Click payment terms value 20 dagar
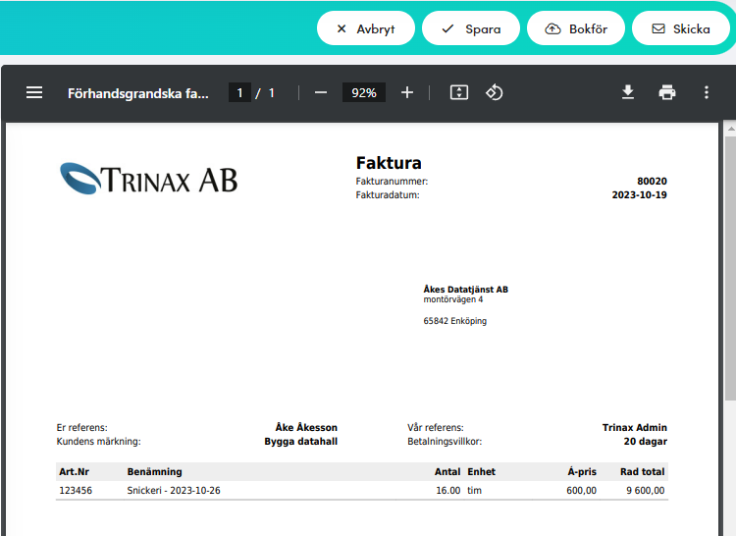 (x=646, y=441)
